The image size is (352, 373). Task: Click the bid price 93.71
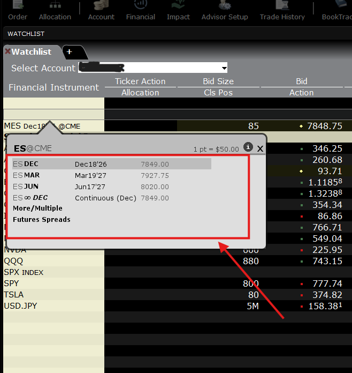click(x=330, y=171)
